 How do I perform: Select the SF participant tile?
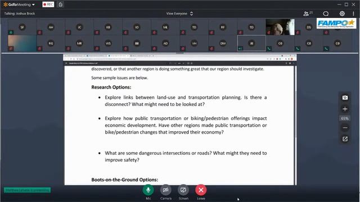point(22,27)
